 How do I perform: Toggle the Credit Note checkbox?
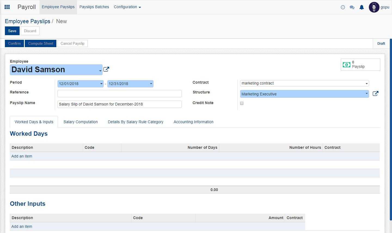(242, 103)
